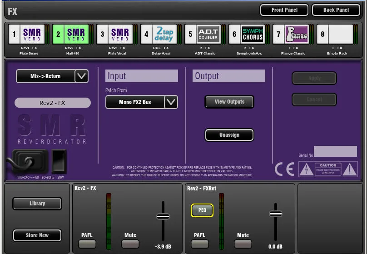367x254 pixels.
Task: Click rack number 5 button
Action: pyautogui.click(x=190, y=34)
